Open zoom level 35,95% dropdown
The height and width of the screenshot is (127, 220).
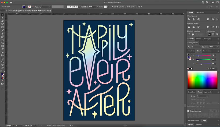tap(13, 126)
